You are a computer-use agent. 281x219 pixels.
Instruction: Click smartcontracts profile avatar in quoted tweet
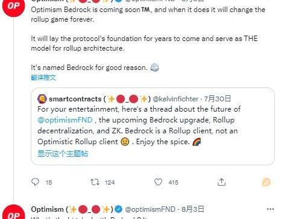pos(42,99)
